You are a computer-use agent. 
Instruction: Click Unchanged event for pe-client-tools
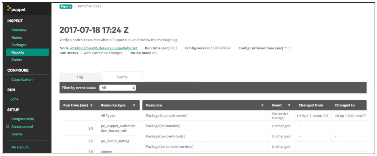click(x=281, y=136)
